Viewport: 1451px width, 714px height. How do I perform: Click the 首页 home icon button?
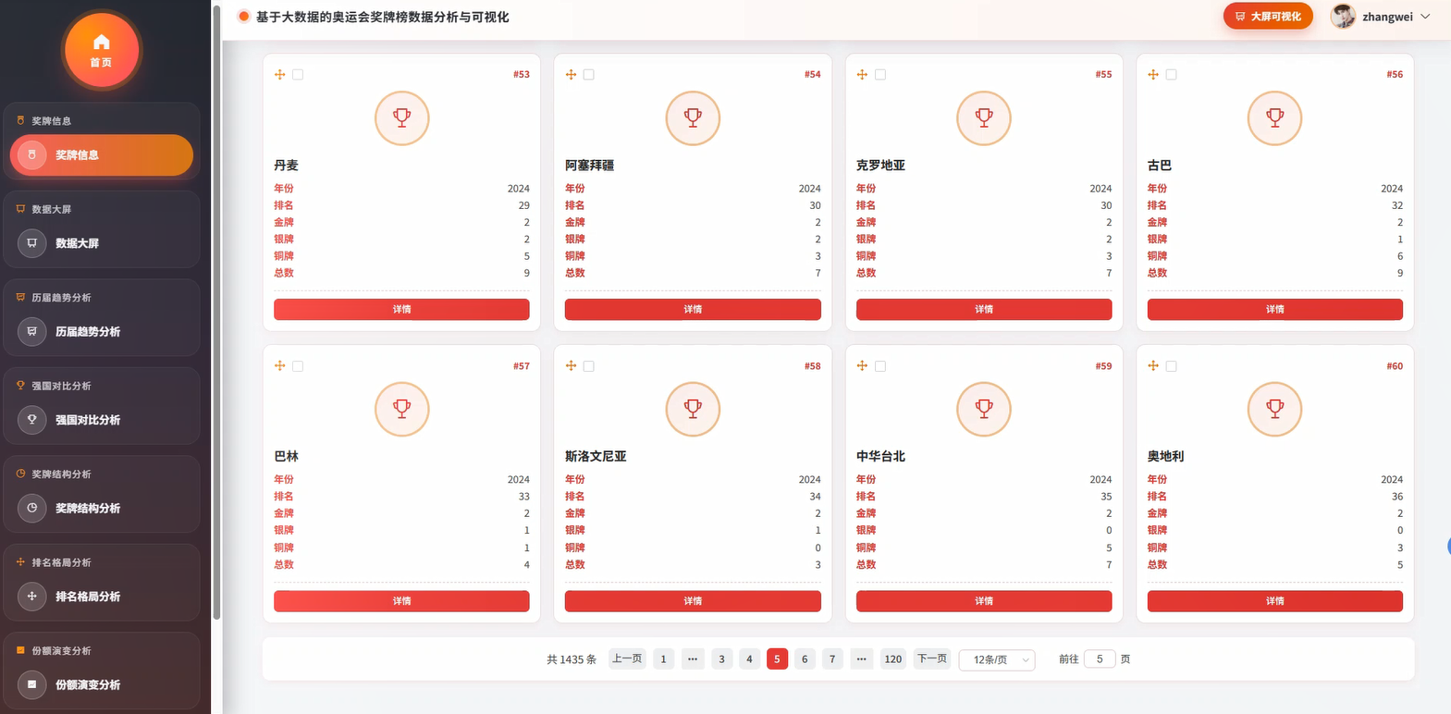coord(101,50)
